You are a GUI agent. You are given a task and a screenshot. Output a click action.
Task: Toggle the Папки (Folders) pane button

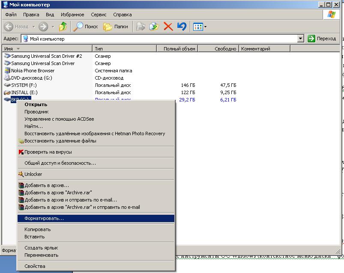tap(116, 27)
